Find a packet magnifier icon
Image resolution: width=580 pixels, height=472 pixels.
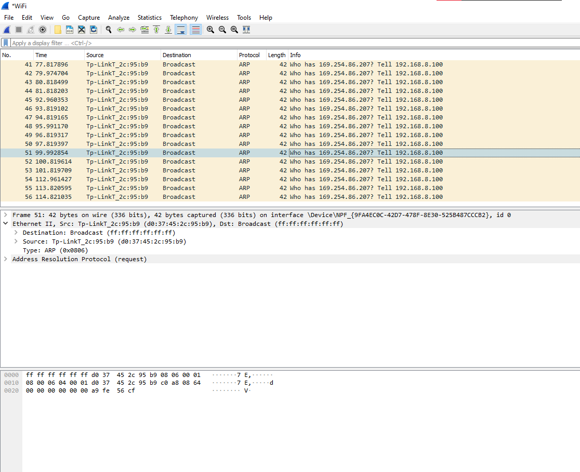point(109,30)
